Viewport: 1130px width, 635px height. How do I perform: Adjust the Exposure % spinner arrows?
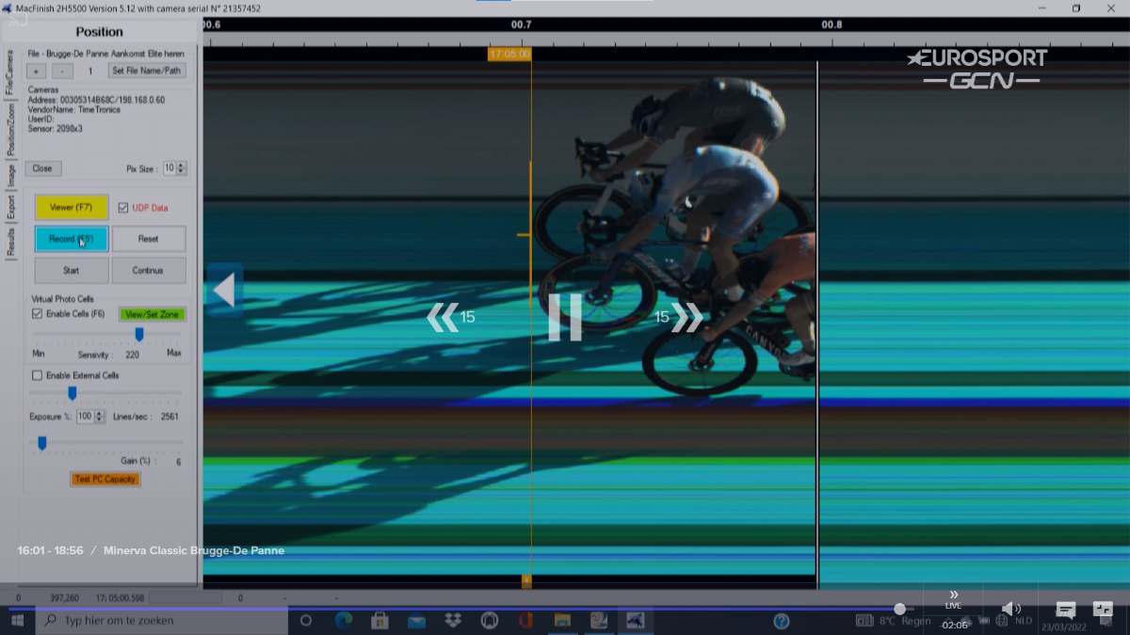[100, 417]
